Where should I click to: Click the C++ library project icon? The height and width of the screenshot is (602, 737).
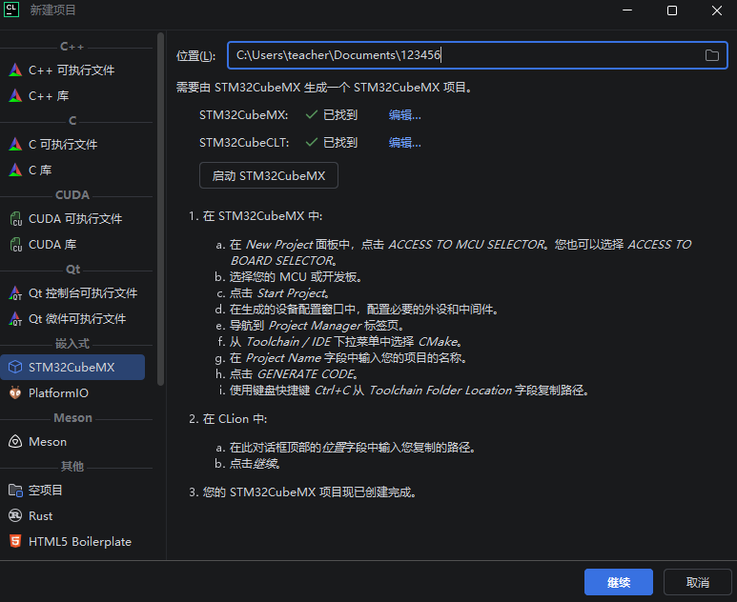(15, 96)
